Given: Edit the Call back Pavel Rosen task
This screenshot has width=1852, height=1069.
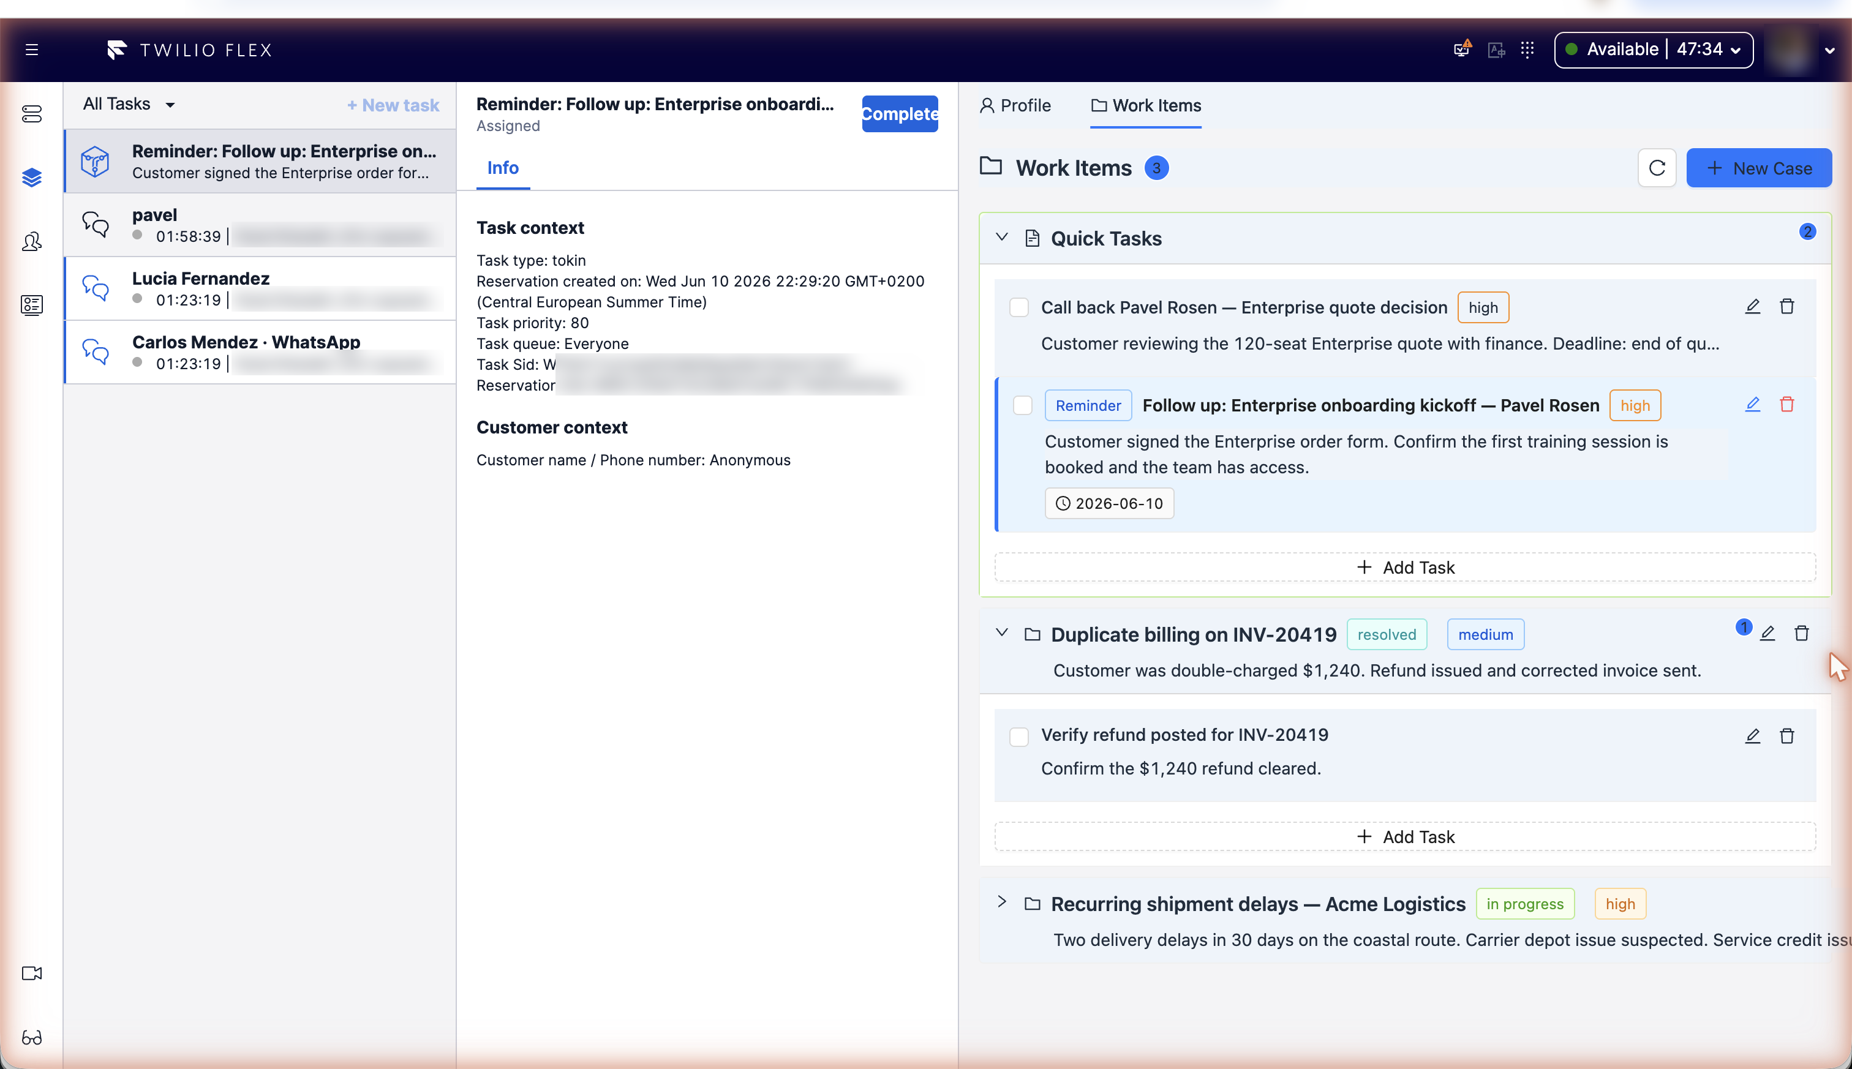Looking at the screenshot, I should (1753, 307).
